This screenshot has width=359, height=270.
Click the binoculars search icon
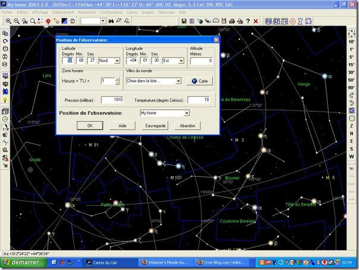[111, 21]
